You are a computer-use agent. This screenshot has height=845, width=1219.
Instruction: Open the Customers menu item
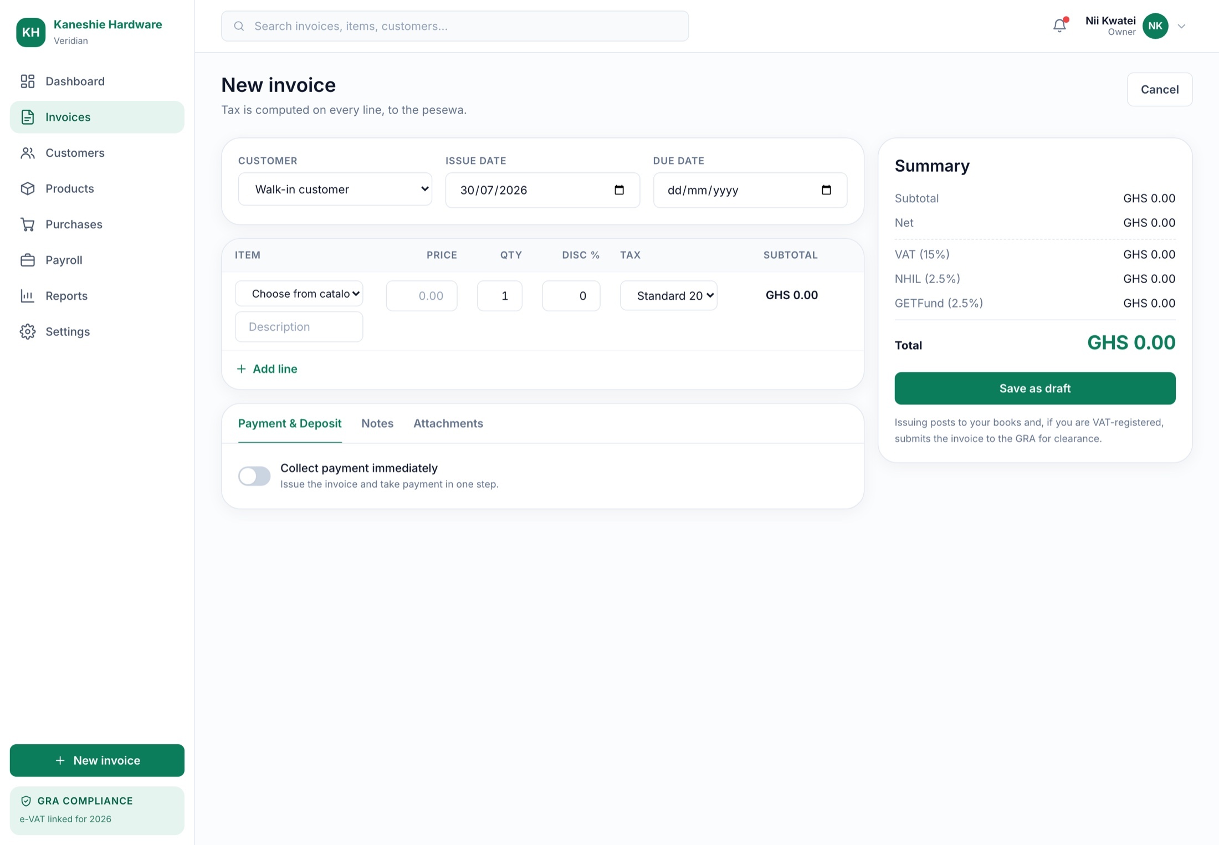click(97, 153)
